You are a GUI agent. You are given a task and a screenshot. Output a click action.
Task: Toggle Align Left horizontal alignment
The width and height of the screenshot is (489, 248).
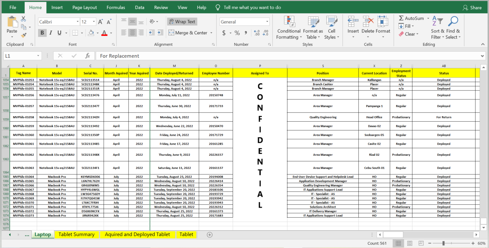(124, 33)
